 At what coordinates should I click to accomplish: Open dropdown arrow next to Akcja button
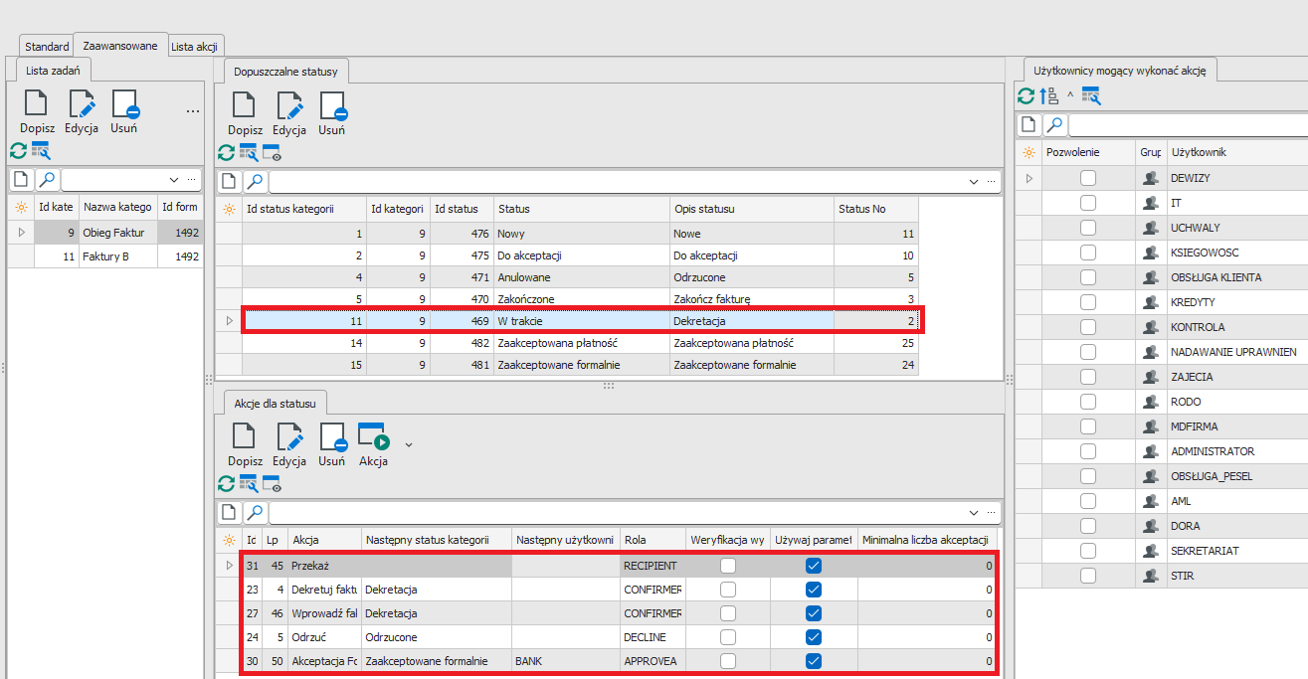408,443
